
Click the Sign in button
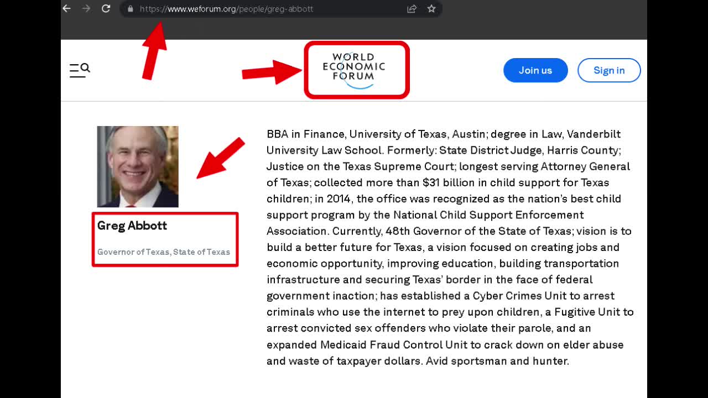coord(609,70)
